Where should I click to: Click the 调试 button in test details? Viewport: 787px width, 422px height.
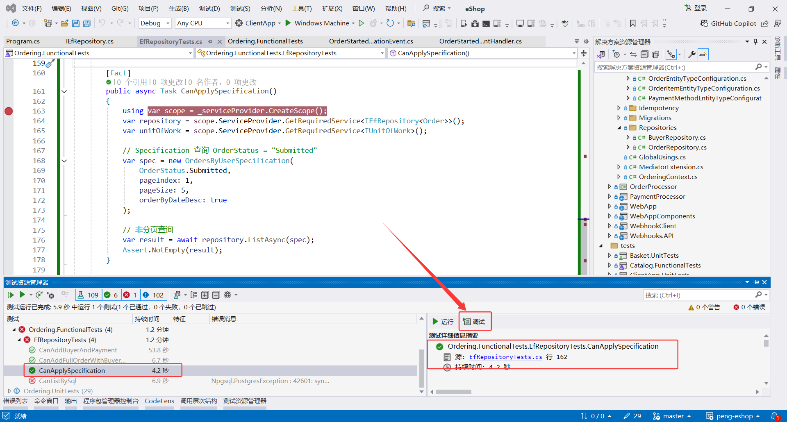(474, 322)
